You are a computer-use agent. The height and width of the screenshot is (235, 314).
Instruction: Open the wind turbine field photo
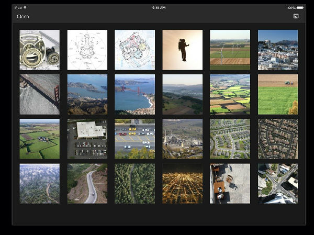tap(230, 50)
